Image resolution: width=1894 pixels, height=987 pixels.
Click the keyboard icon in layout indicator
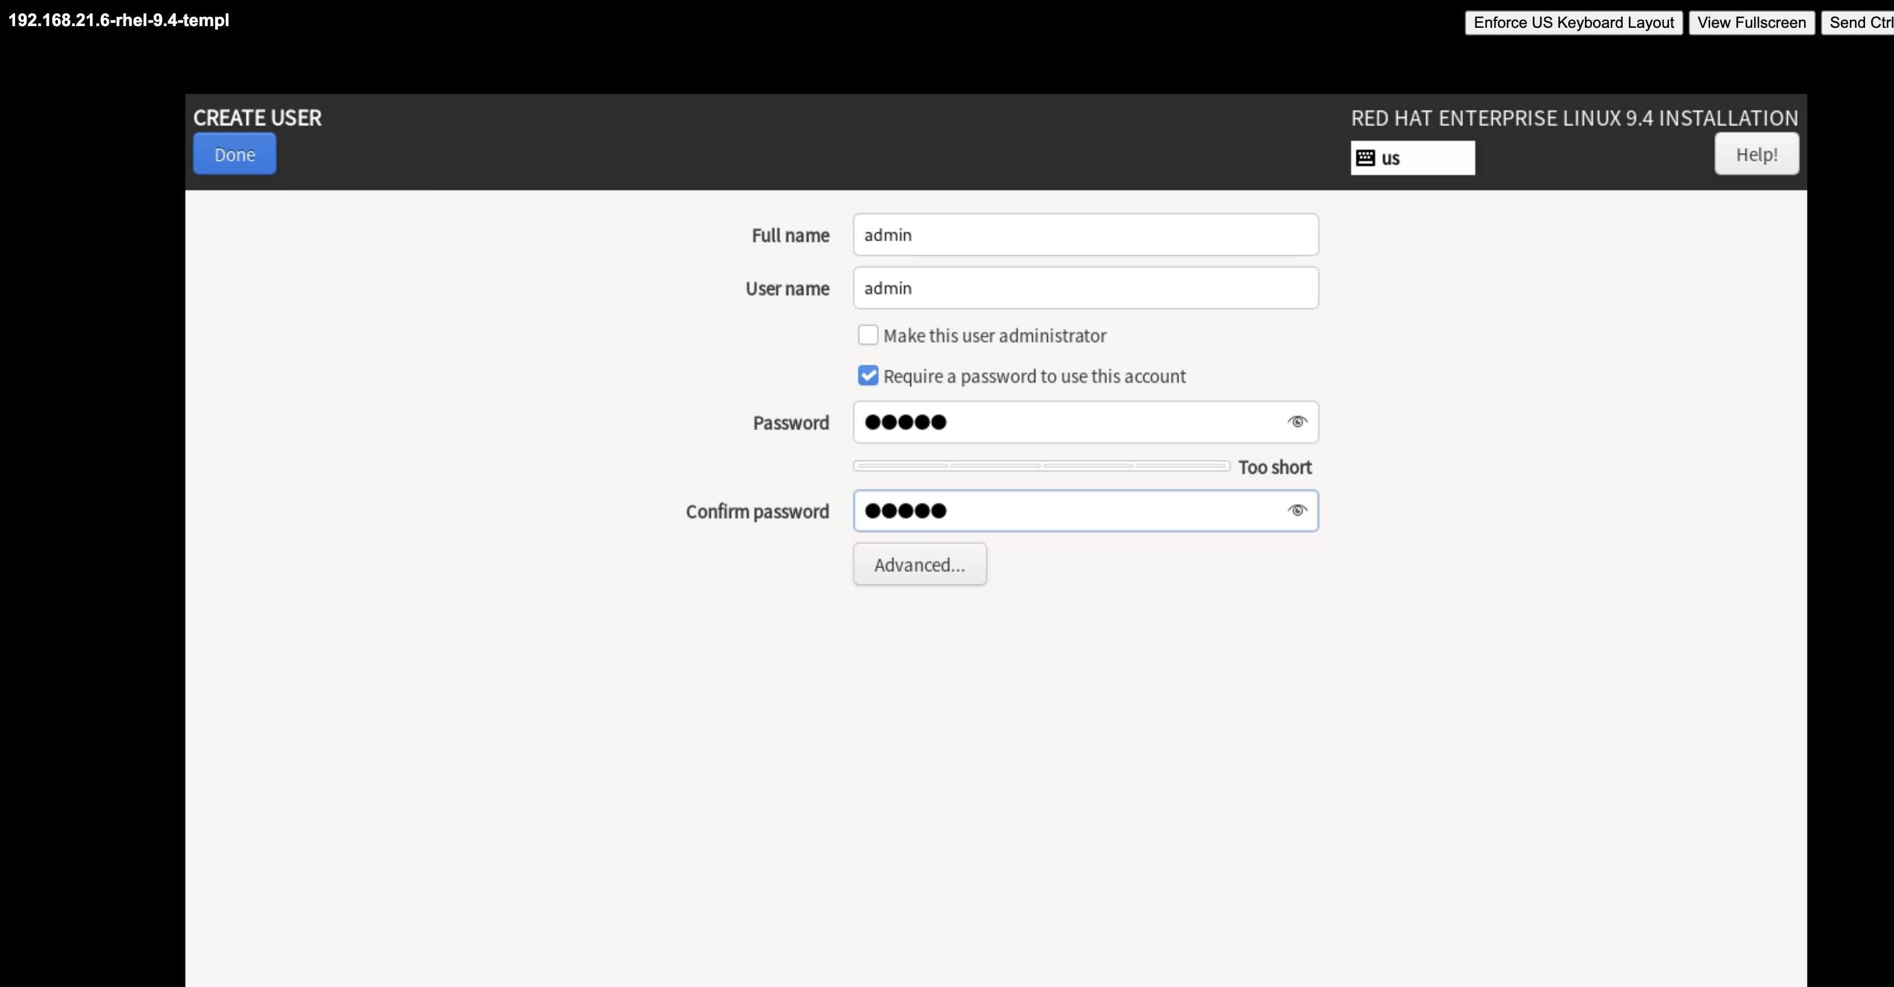[x=1365, y=157]
